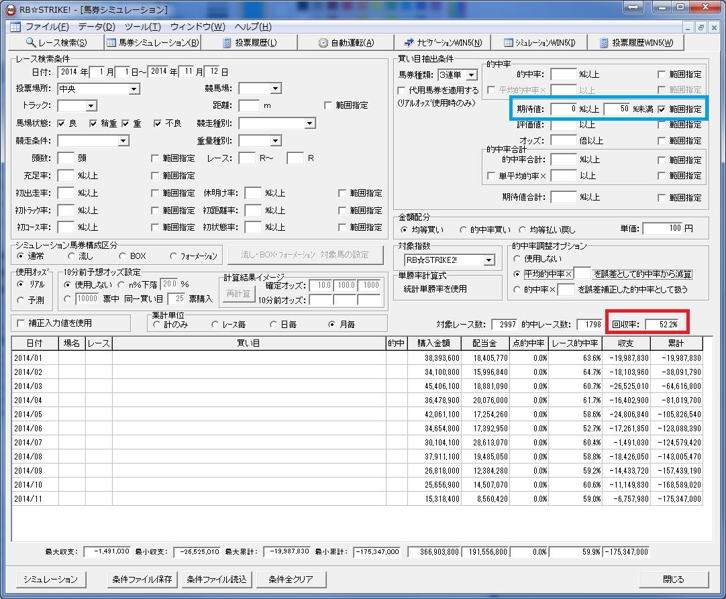This screenshot has width=726, height=599.
Task: Select 的中率買い allocation radio button
Action: (x=462, y=229)
